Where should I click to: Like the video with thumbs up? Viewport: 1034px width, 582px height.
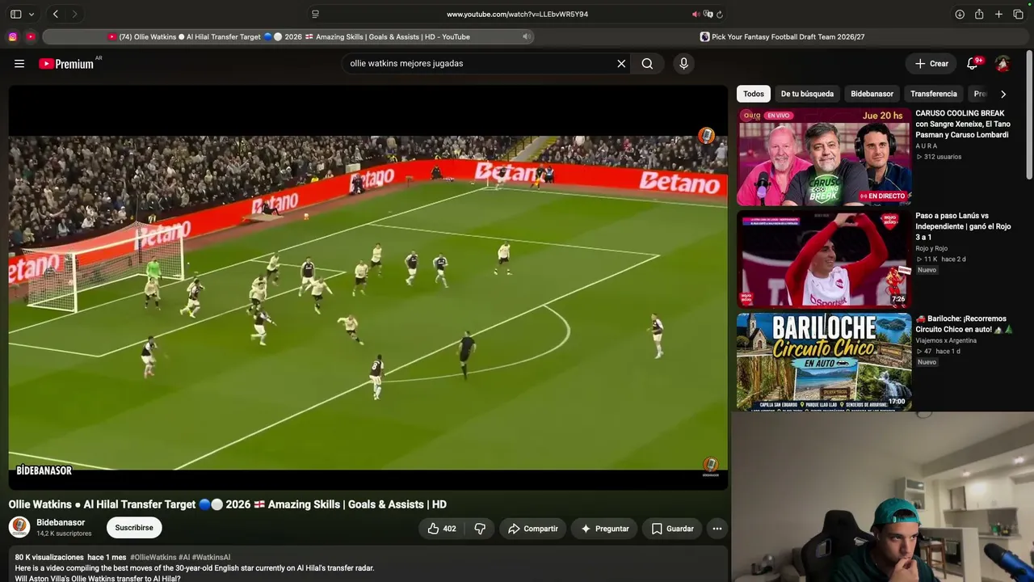[x=442, y=529]
